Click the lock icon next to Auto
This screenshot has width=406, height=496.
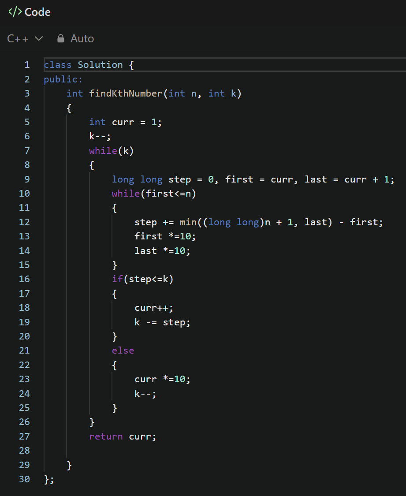[61, 39]
